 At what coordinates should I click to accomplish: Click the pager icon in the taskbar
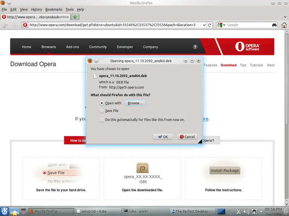pos(23,211)
